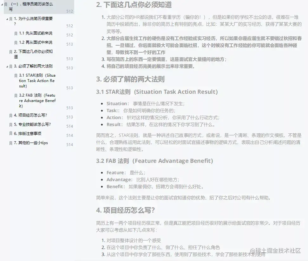
Task: Click paragraph starting 简而言之, STAR法则
Action: point(199,142)
